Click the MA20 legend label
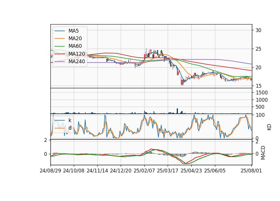This screenshot has height=201, width=280. (75, 38)
